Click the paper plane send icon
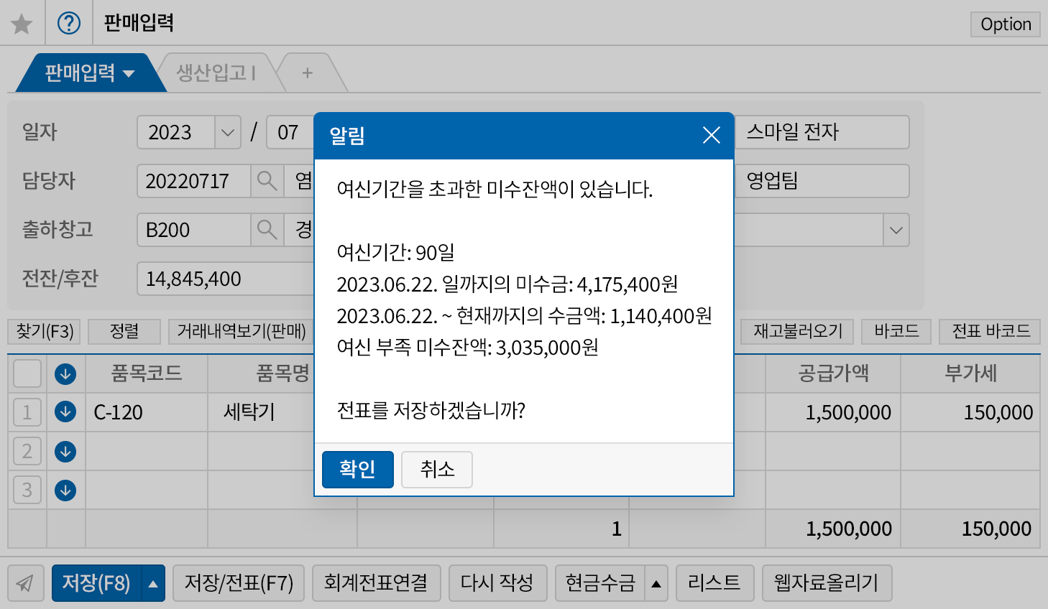 [25, 583]
